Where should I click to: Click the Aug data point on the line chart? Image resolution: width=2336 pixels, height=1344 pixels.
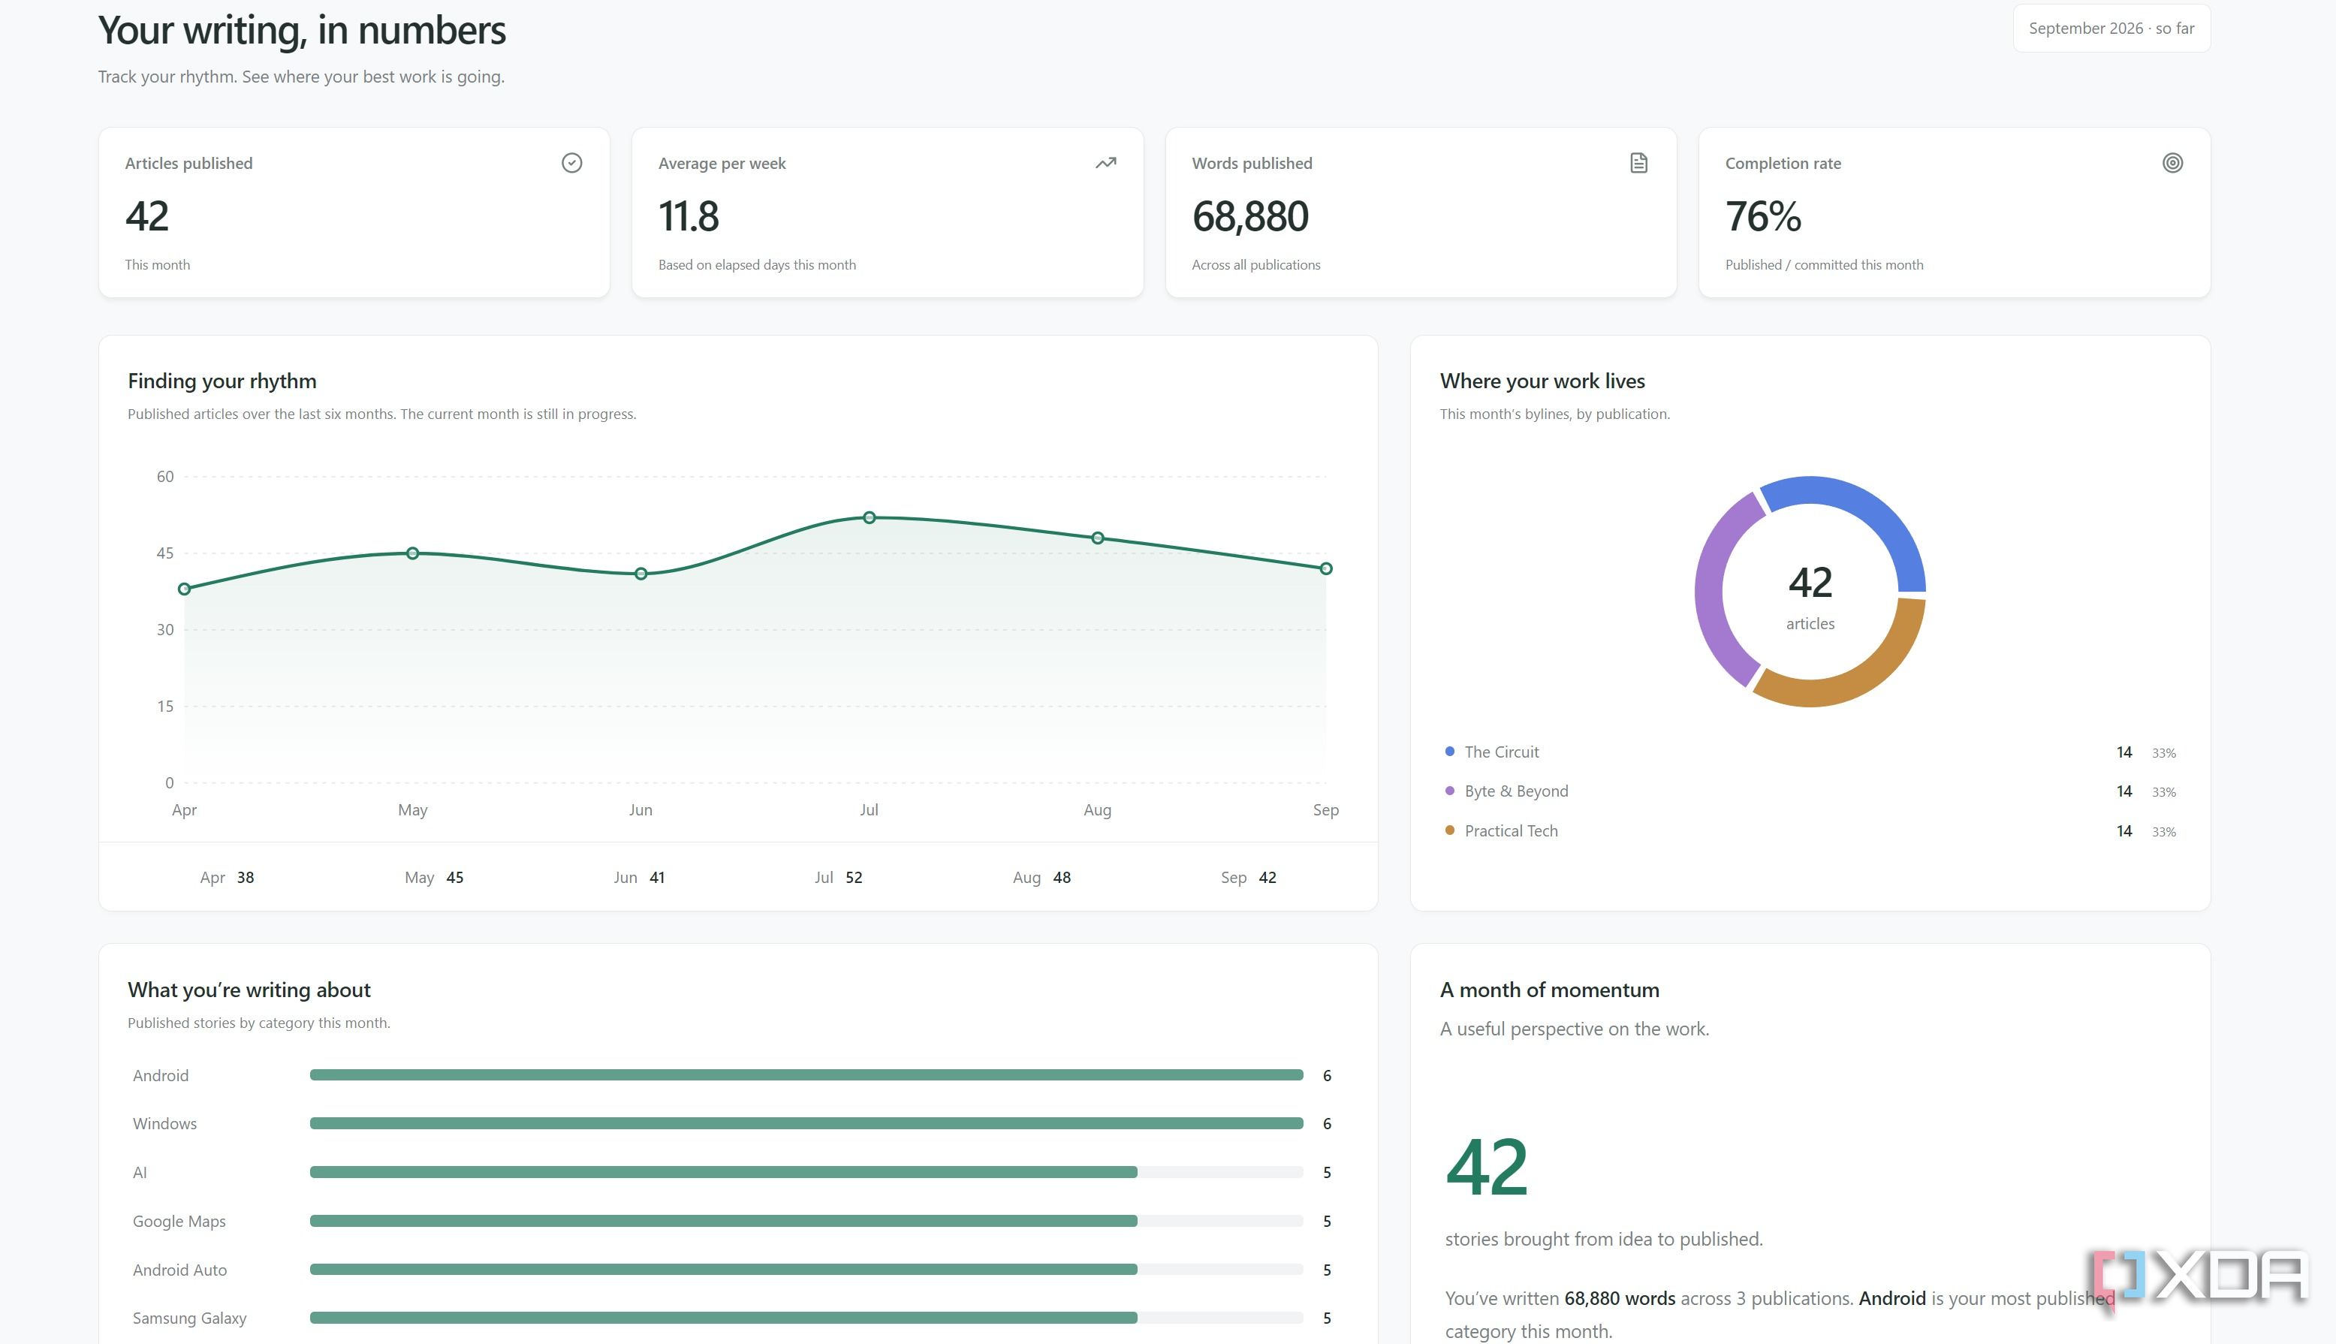pyautogui.click(x=1097, y=538)
